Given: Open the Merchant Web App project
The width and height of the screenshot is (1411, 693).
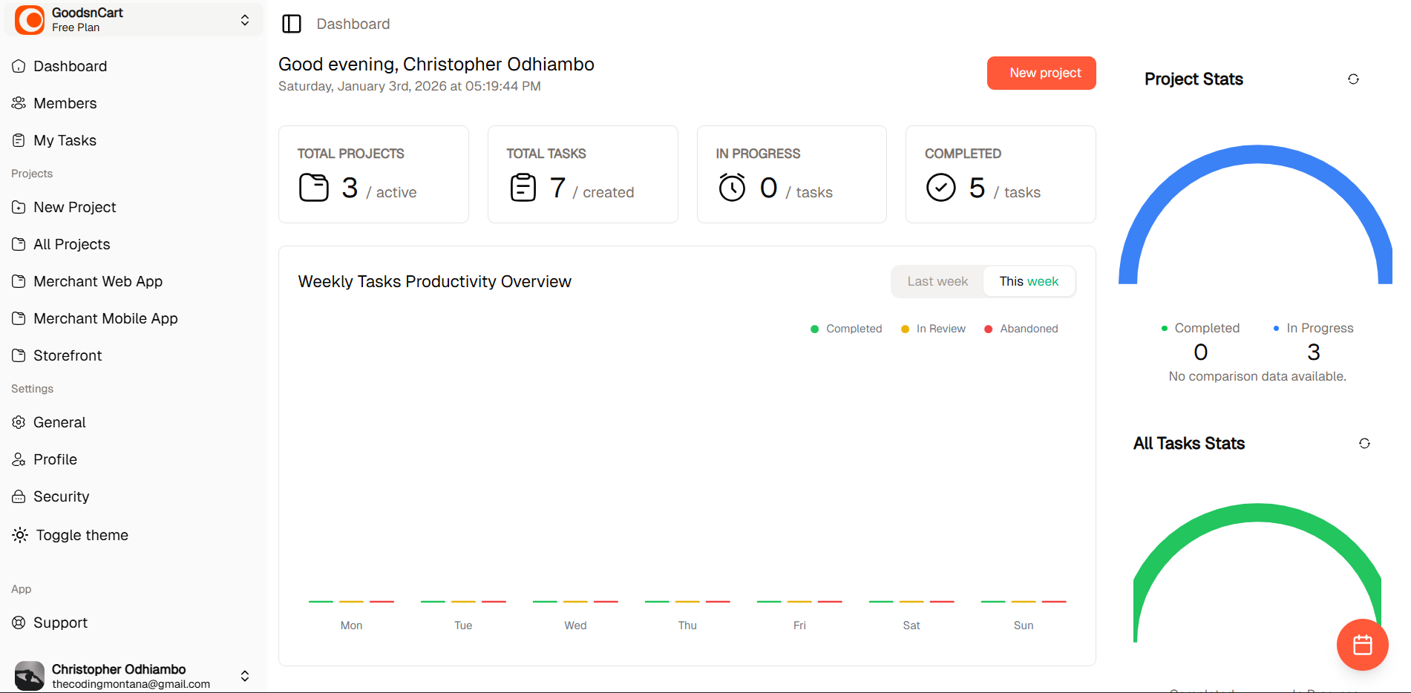Looking at the screenshot, I should 97,281.
